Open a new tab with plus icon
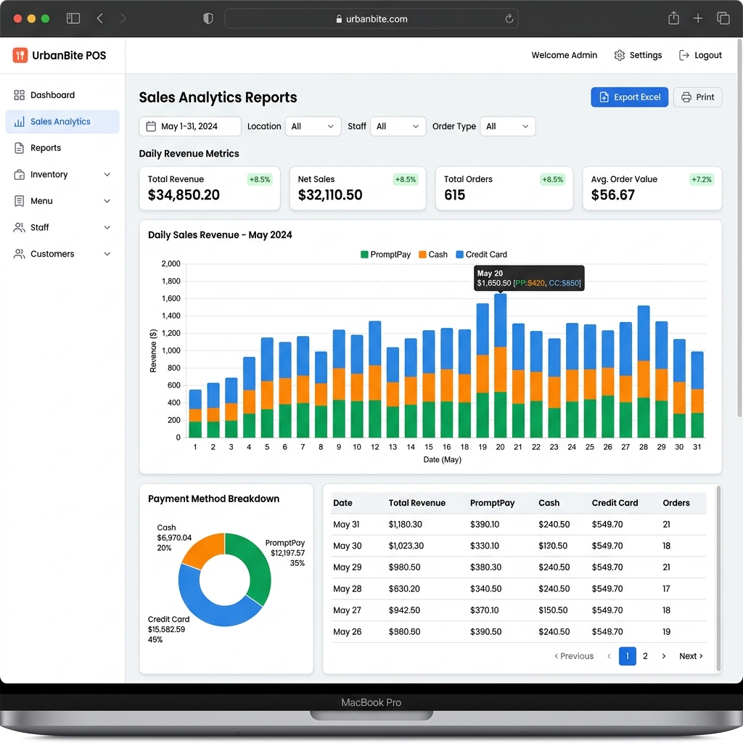 [x=698, y=18]
